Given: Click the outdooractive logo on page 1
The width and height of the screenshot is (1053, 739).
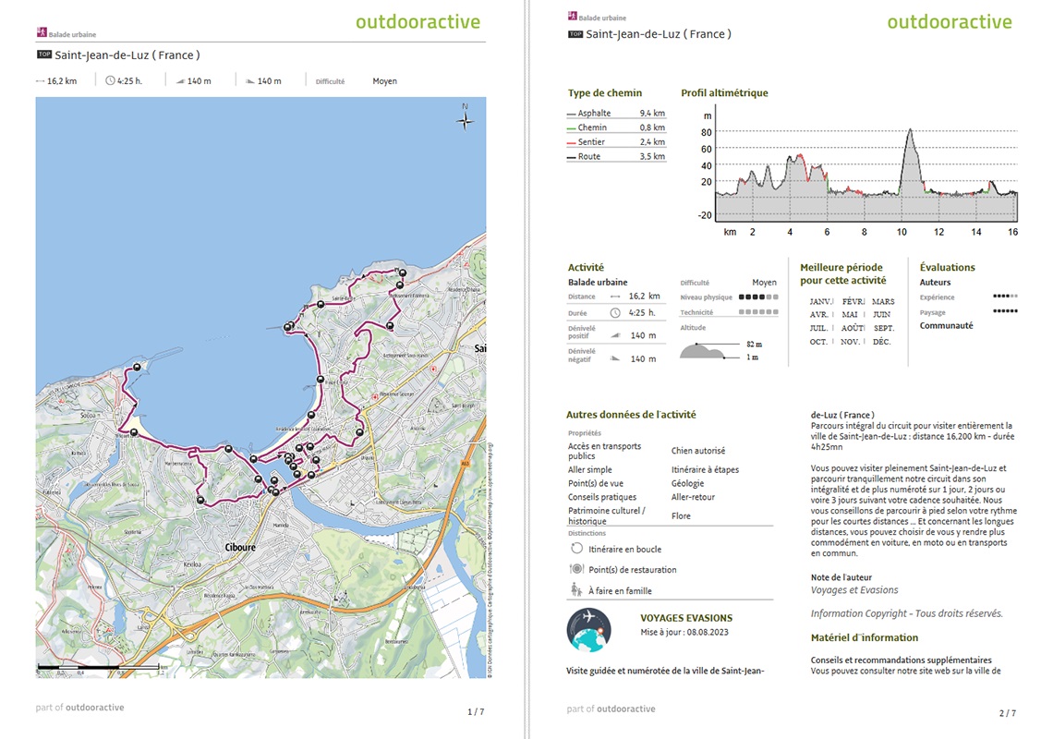Looking at the screenshot, I should point(418,22).
